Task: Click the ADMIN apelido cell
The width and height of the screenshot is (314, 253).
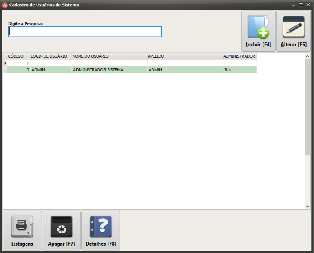Action: pos(185,70)
